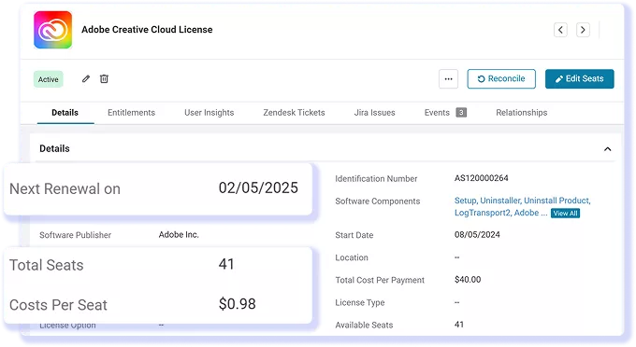Select the Details tab
This screenshot has height=347, width=636.
click(65, 113)
